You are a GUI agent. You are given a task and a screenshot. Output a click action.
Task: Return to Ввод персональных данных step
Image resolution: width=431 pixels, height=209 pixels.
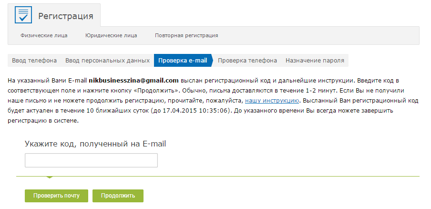tap(107, 61)
